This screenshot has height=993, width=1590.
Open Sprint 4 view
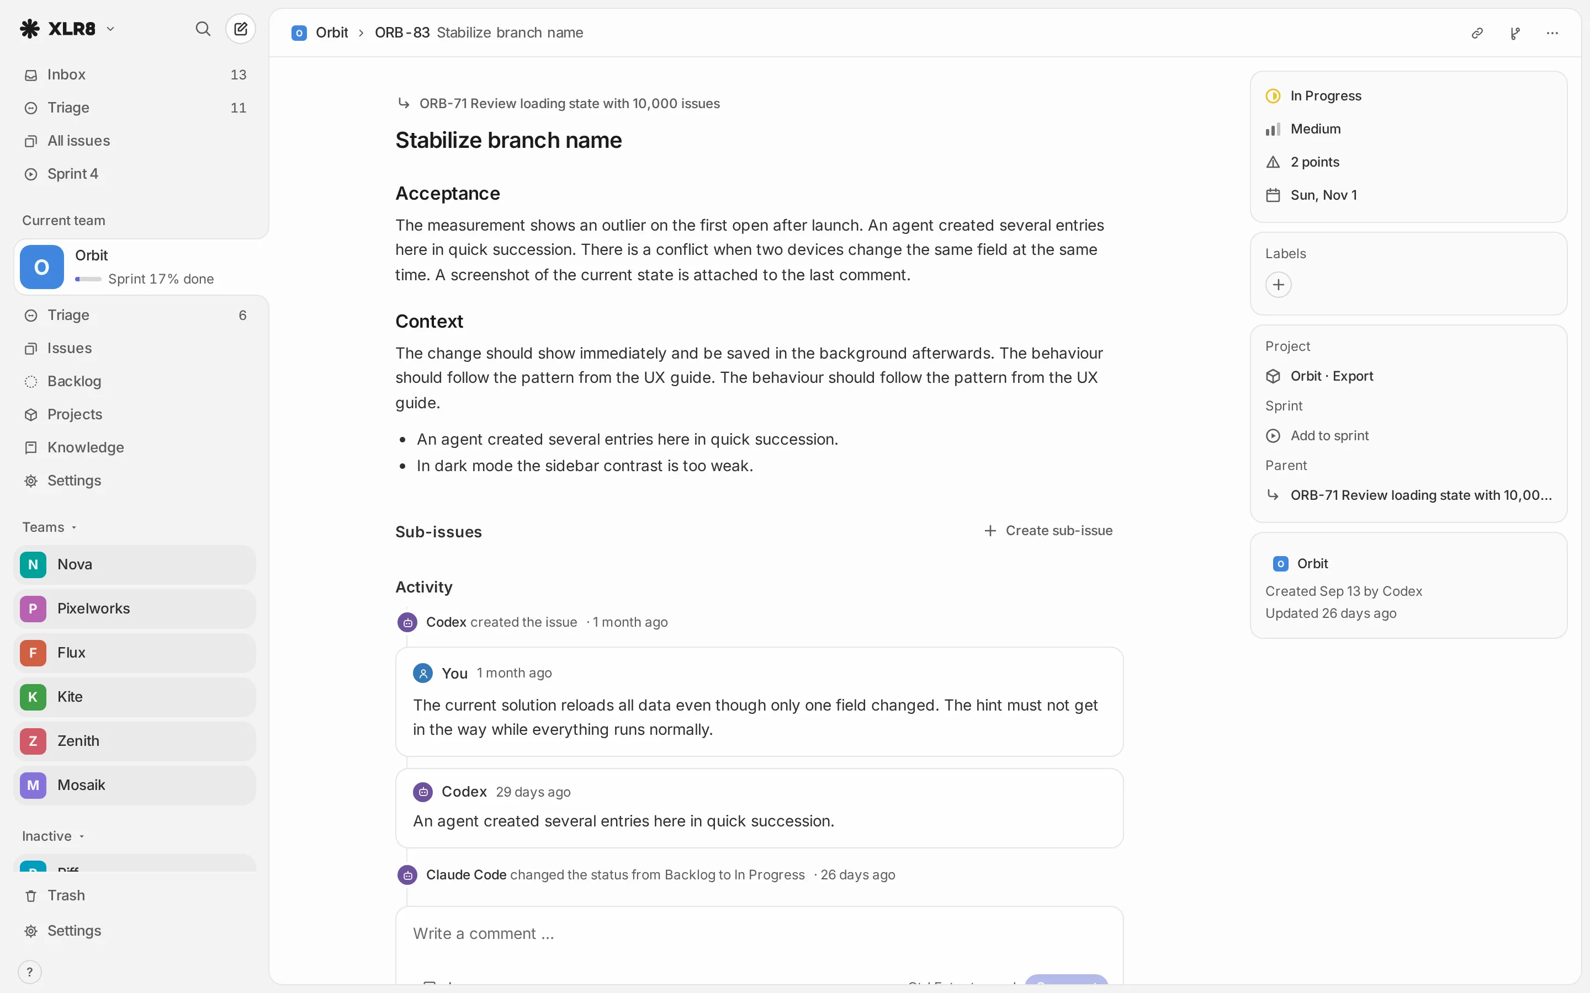pos(135,174)
